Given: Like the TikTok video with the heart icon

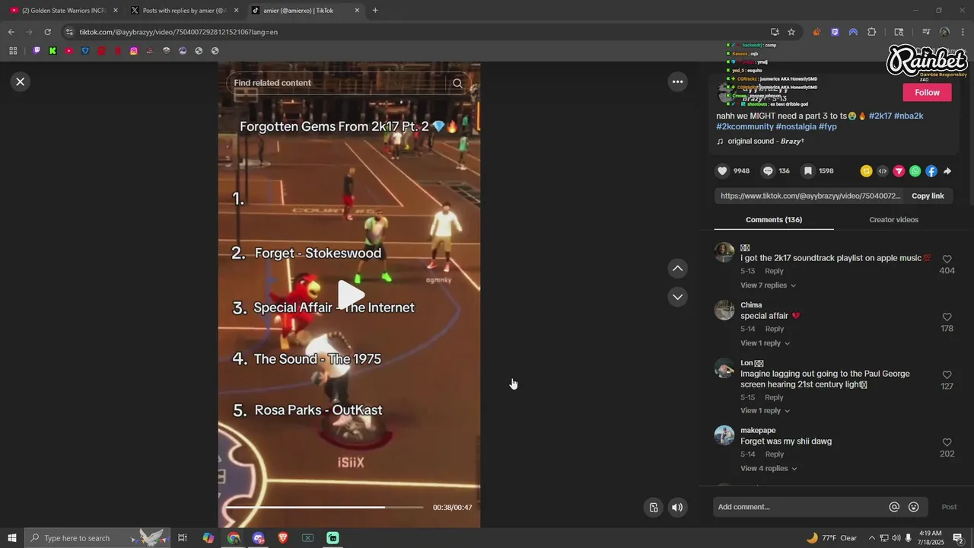Looking at the screenshot, I should pyautogui.click(x=722, y=171).
